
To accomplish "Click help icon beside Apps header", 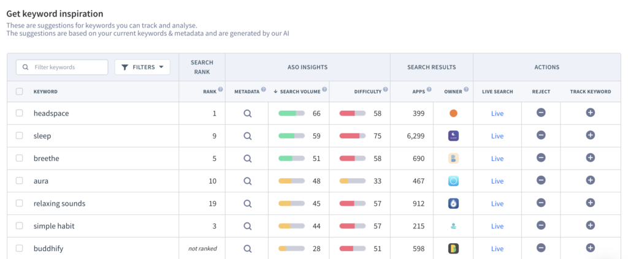I will point(429,89).
